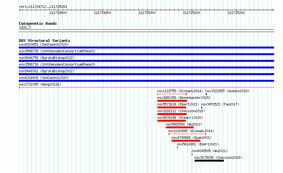
Task: Open the nsv5446758 (ByrskaBishop2022) variant label
Action: (x=47, y=58)
